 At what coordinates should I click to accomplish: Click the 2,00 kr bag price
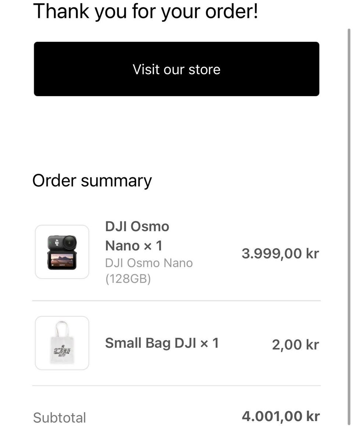[295, 344]
